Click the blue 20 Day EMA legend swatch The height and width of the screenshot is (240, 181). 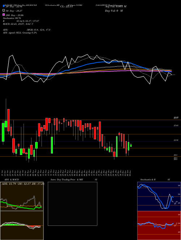[x=4, y=6]
